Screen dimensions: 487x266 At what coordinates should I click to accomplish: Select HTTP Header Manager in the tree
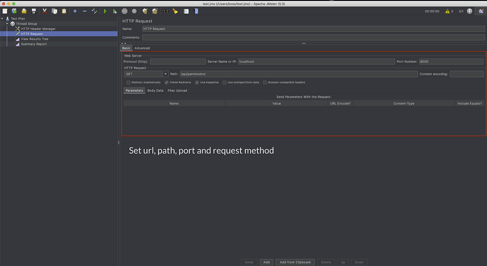click(38, 29)
